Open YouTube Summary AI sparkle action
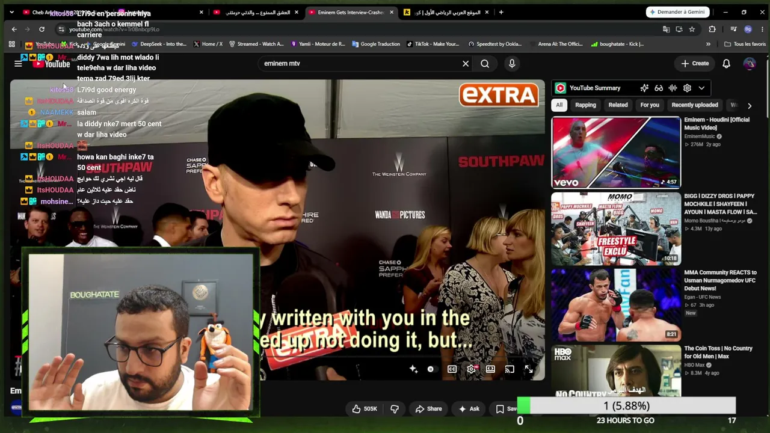Viewport: 770px width, 433px height. 644,88
